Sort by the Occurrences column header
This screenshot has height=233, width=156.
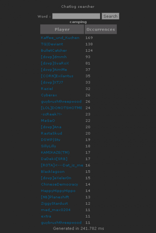coord(101,29)
